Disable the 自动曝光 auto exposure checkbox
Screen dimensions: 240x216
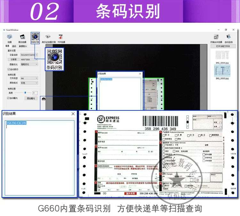[x=8, y=98]
